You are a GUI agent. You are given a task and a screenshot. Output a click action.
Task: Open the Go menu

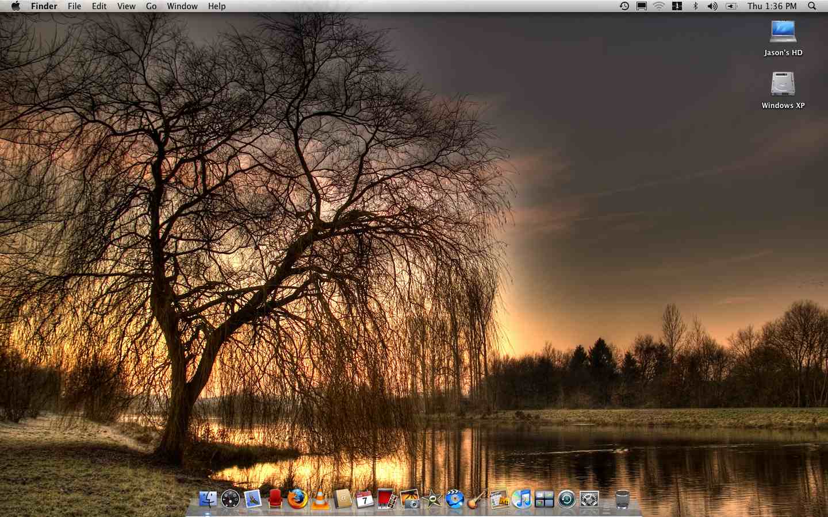click(151, 6)
